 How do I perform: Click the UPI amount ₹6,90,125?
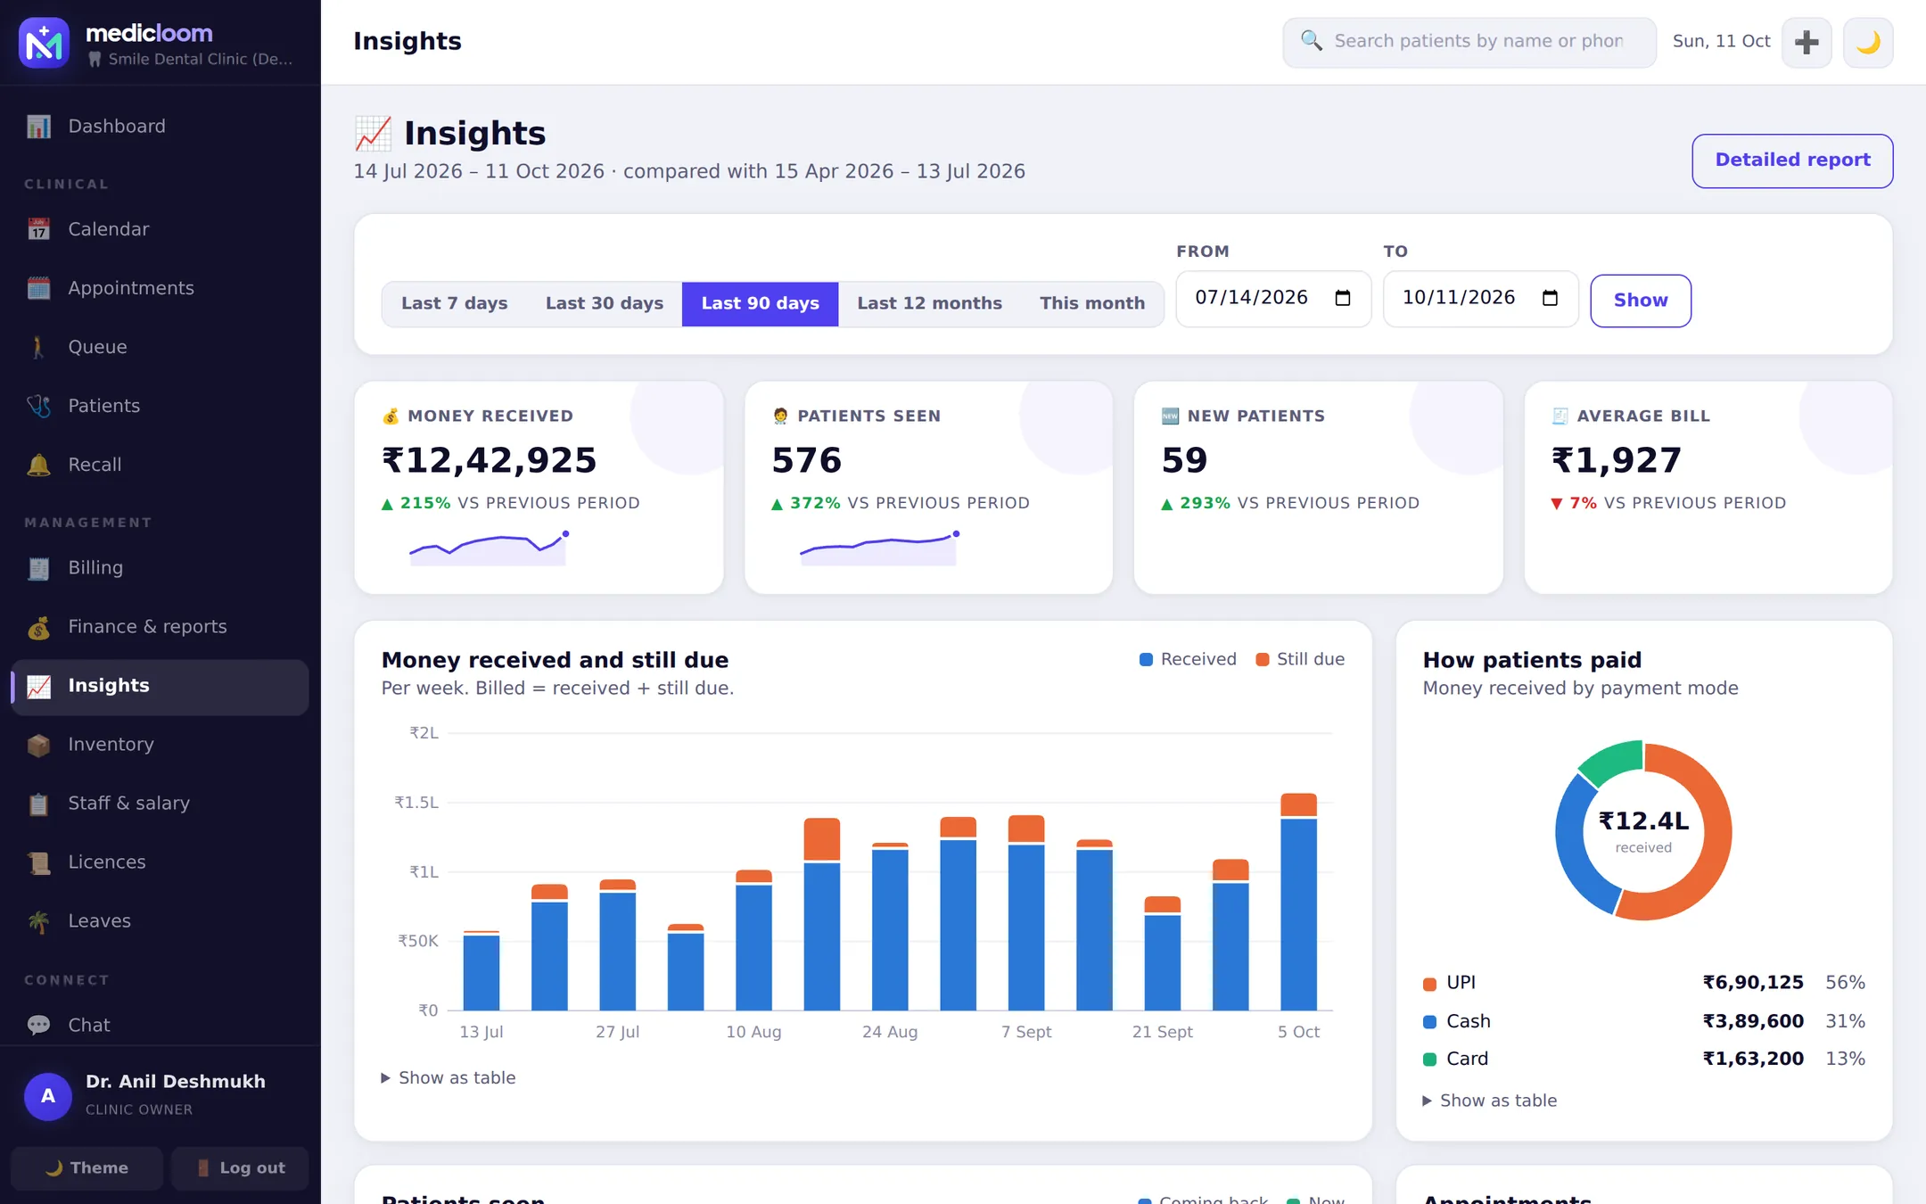[1753, 983]
